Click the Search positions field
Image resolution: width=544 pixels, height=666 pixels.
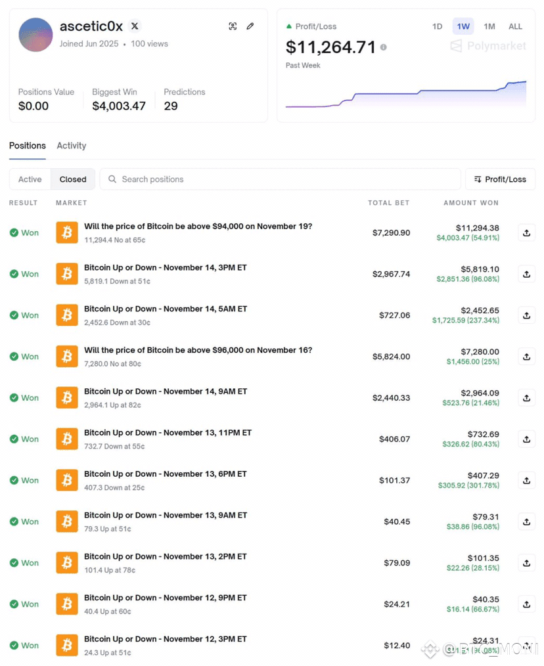tap(283, 179)
